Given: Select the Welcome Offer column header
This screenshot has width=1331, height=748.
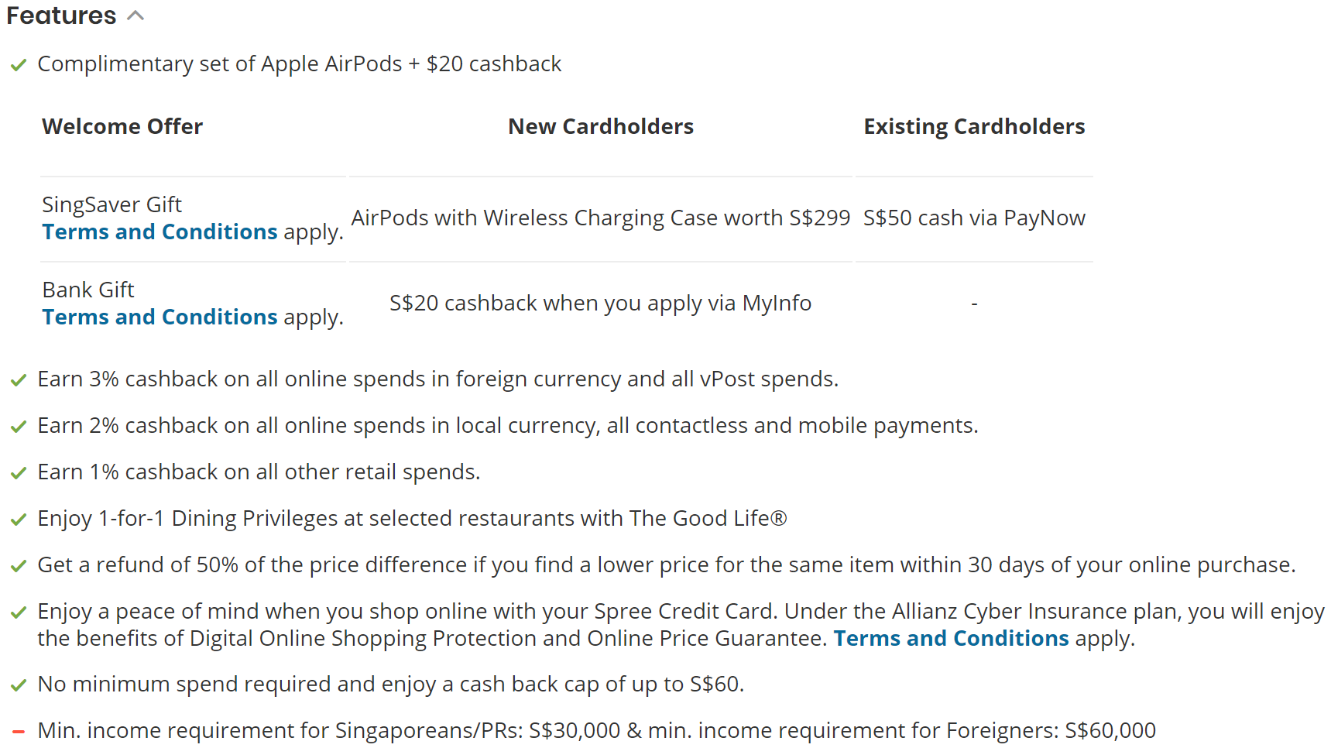Looking at the screenshot, I should [x=122, y=126].
